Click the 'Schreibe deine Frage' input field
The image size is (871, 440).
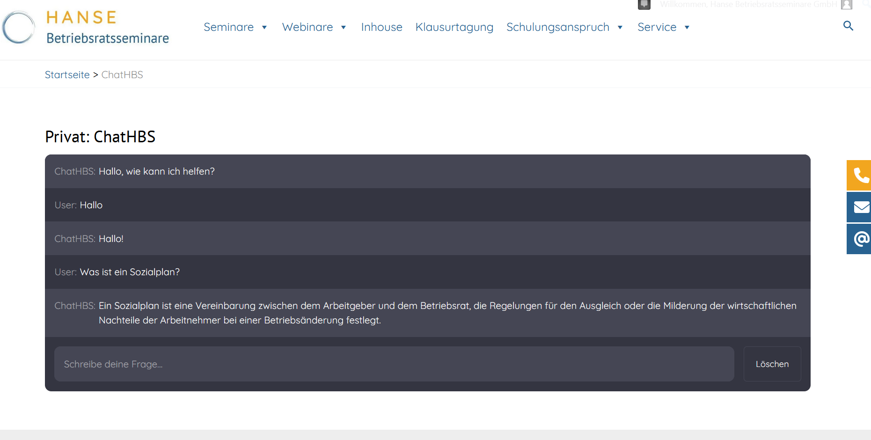394,364
